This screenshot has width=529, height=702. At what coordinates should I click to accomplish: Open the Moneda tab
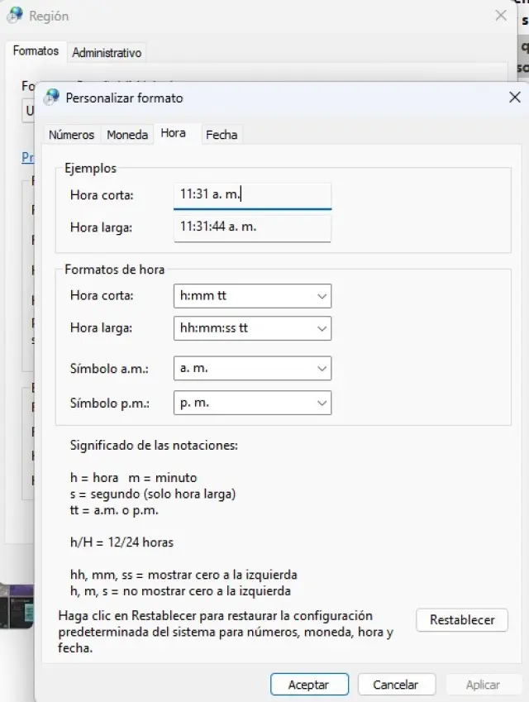click(x=127, y=135)
